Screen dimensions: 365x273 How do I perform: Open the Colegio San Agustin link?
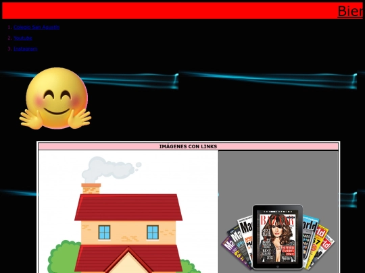click(x=36, y=27)
